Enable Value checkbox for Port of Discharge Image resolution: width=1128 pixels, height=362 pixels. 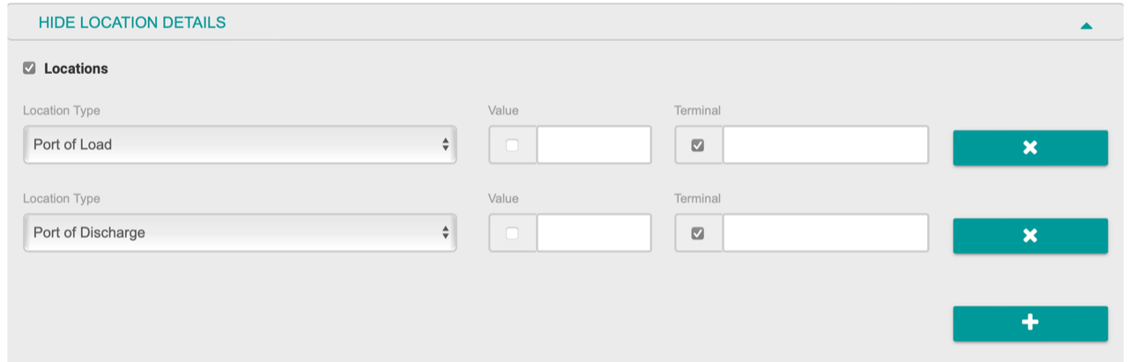pos(512,233)
